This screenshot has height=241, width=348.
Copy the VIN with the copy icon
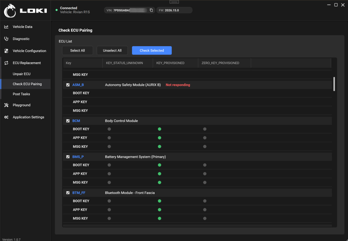pos(151,10)
